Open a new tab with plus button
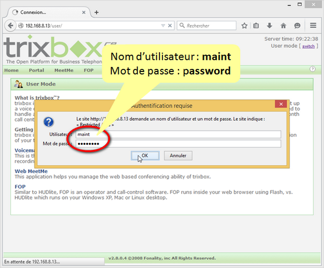This screenshot has width=324, height=268. 96,12
